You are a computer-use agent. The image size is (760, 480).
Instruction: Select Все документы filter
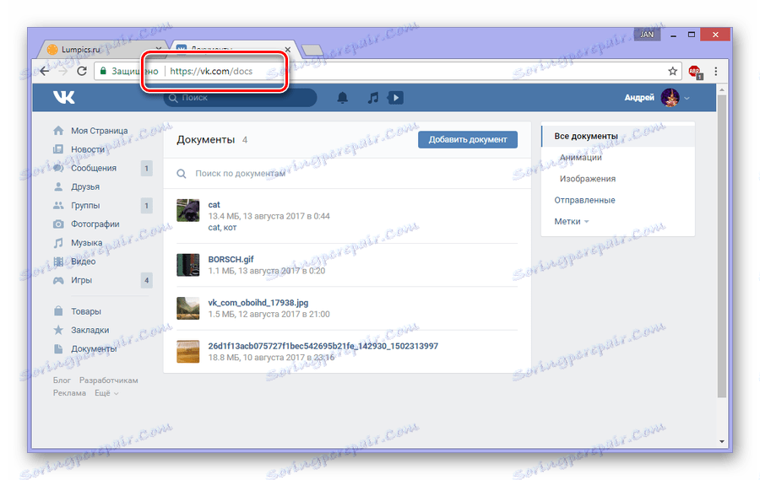point(618,136)
